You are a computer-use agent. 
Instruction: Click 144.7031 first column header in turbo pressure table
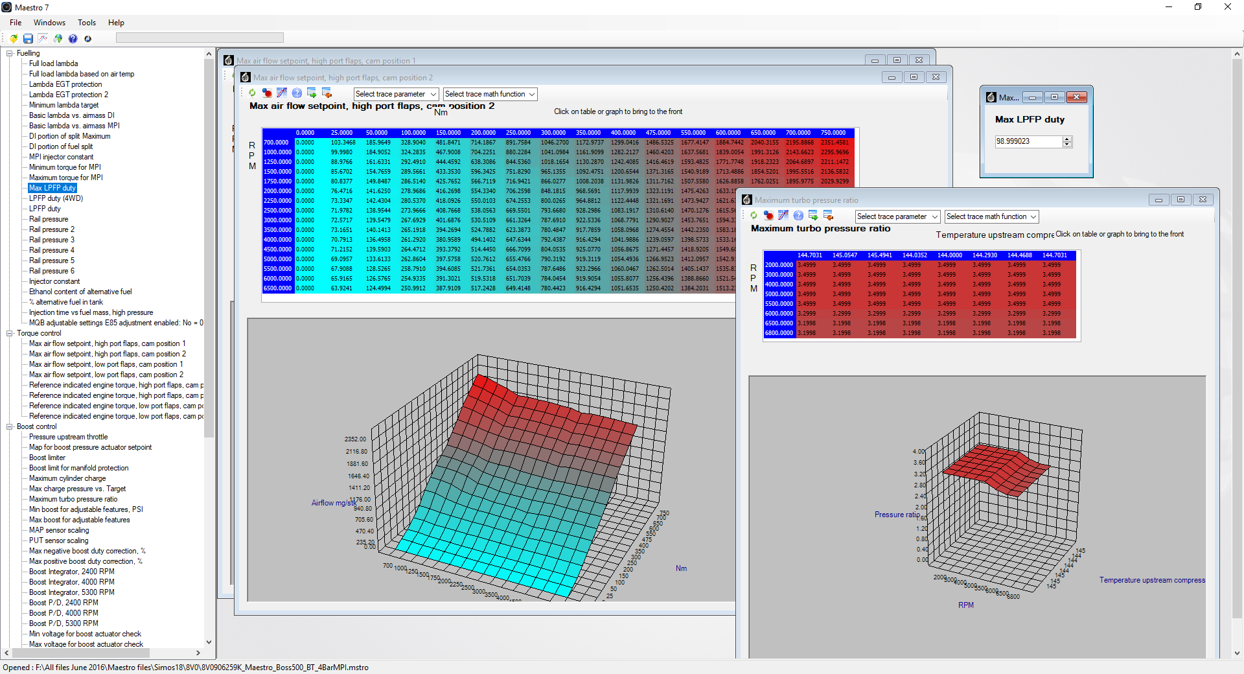pos(809,255)
